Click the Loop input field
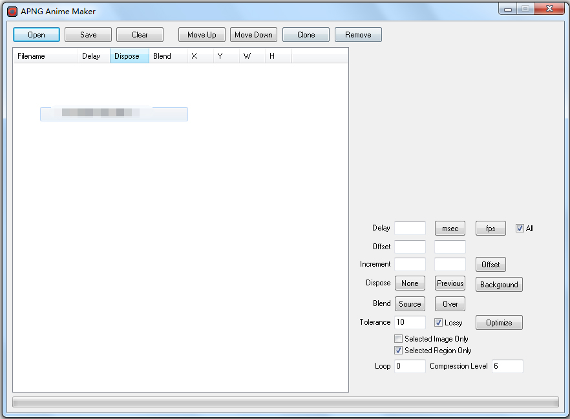570x419 pixels. [x=410, y=366]
